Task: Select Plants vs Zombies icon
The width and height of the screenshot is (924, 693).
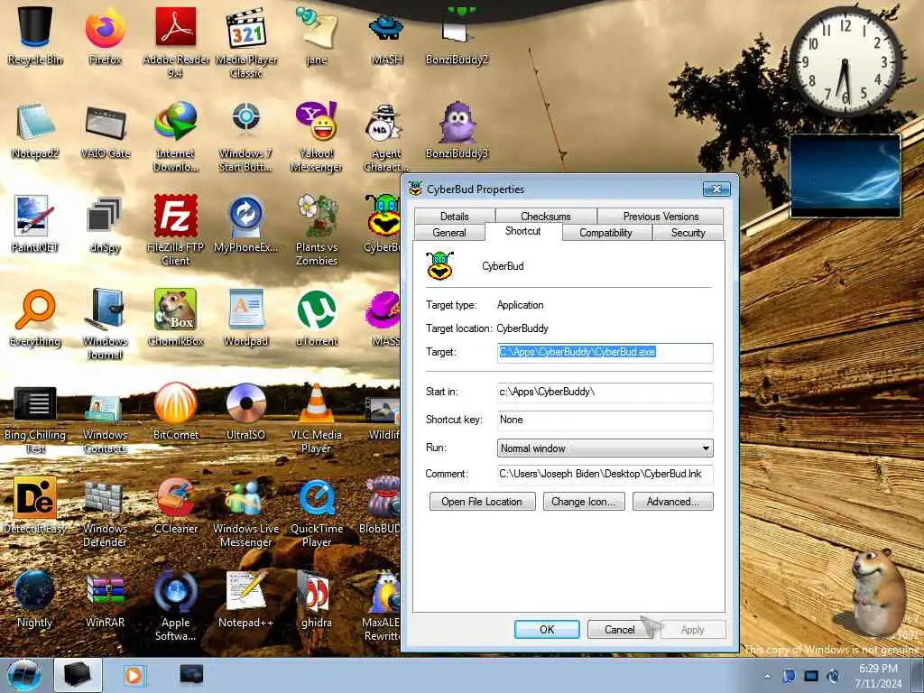Action: (317, 230)
